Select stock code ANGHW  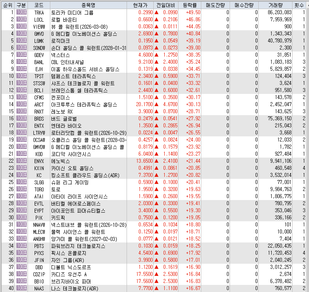coord(39,239)
